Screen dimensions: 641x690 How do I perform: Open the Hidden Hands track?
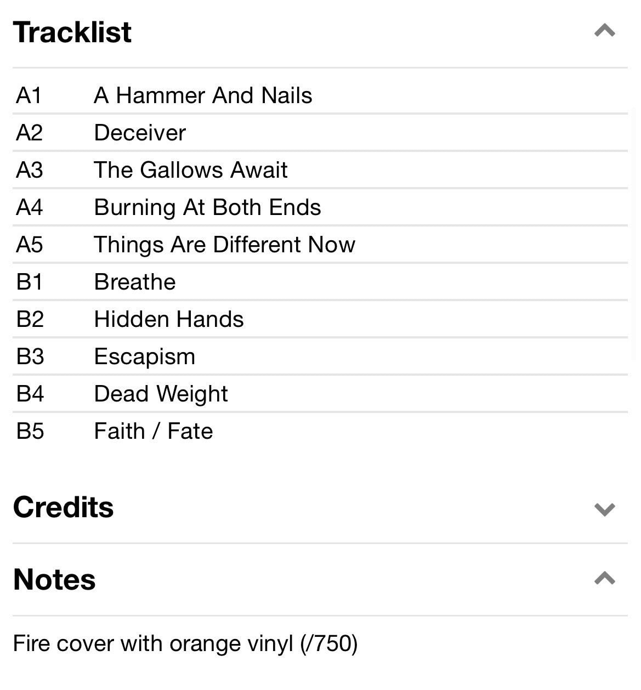click(x=168, y=320)
